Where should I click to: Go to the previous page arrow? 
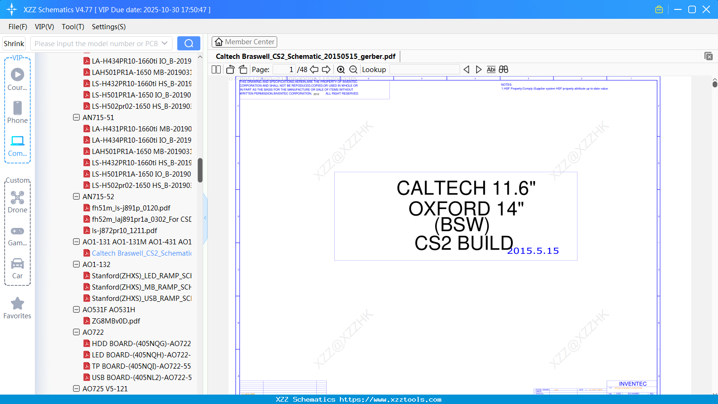click(x=314, y=70)
